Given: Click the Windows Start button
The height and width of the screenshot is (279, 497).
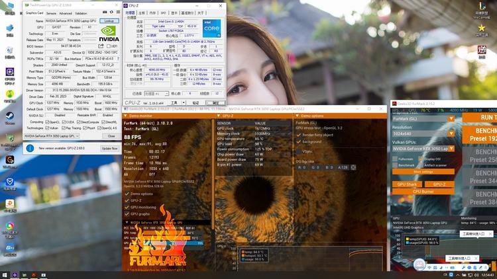Looking at the screenshot, I should 6,274.
